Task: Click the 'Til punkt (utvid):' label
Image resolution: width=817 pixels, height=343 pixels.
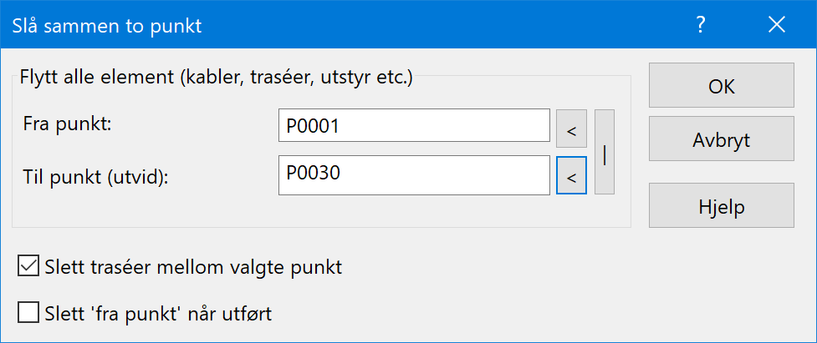Action: point(97,177)
